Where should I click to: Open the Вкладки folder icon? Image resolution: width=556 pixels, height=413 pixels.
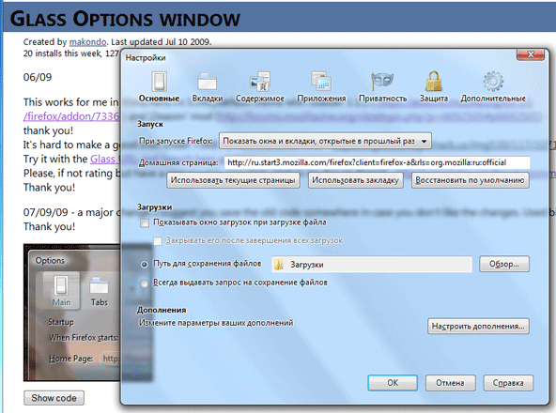pyautogui.click(x=207, y=81)
